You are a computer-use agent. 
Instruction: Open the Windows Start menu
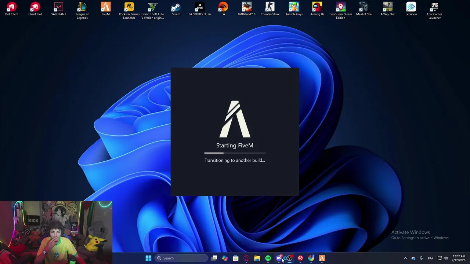click(x=148, y=258)
